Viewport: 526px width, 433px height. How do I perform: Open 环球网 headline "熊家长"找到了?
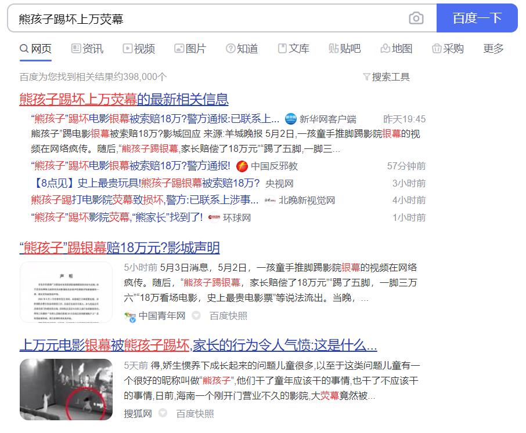[117, 217]
